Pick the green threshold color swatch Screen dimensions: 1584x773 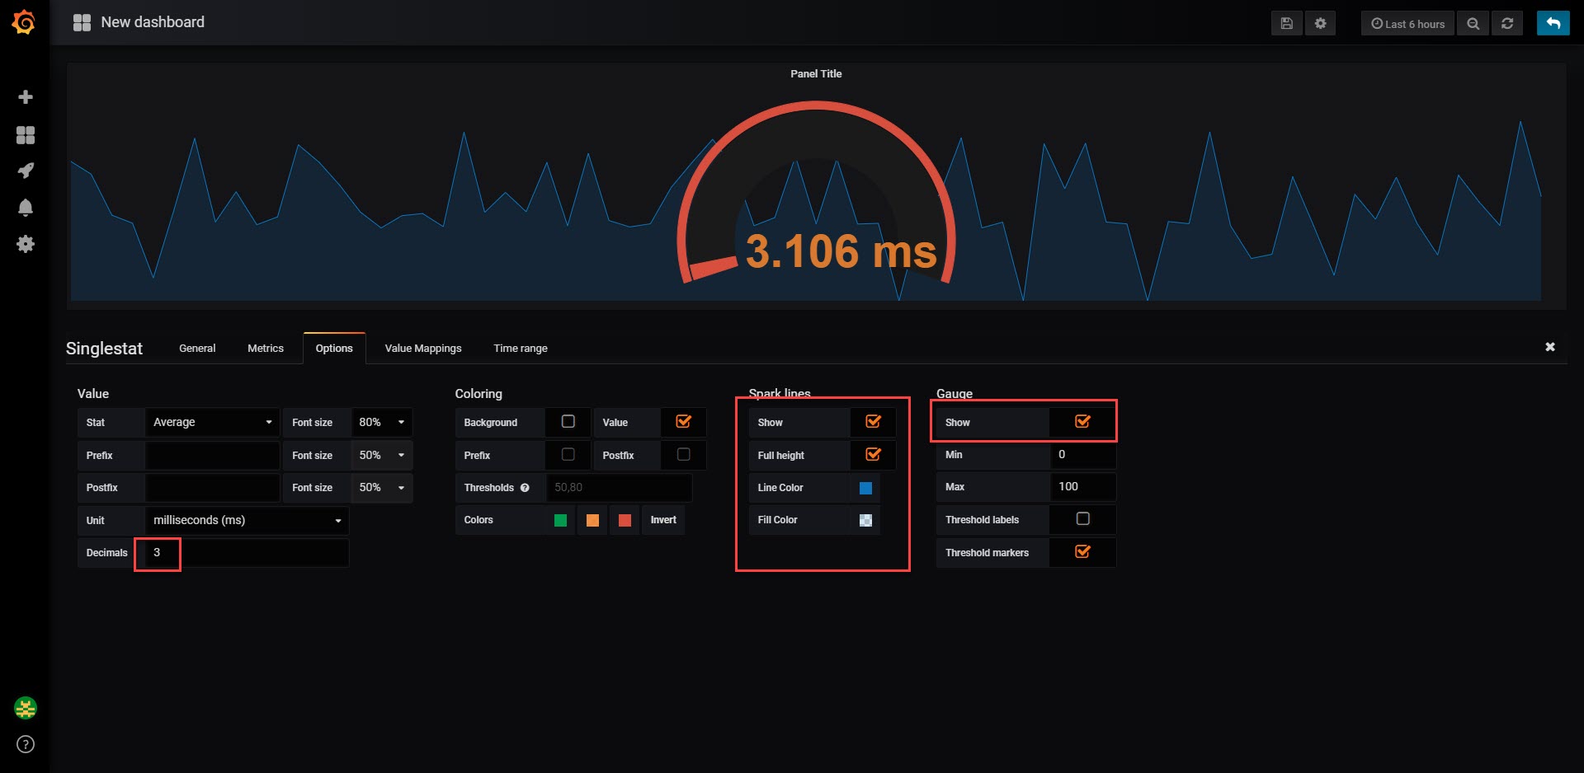[x=561, y=520]
